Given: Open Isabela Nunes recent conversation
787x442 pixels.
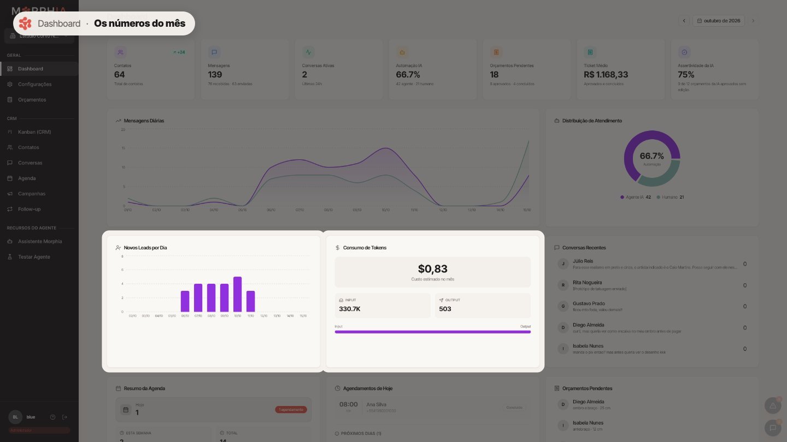Looking at the screenshot, I should pyautogui.click(x=651, y=349).
